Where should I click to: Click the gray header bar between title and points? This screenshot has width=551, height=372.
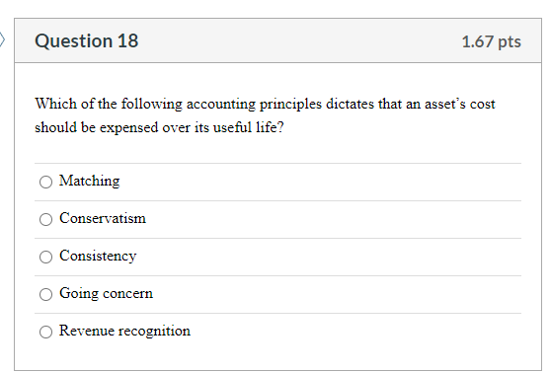[298, 41]
